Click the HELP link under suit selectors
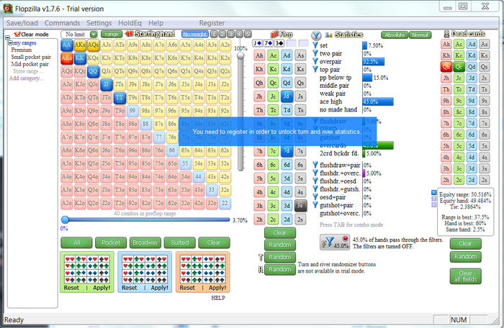This screenshot has height=328, width=504. (218, 298)
